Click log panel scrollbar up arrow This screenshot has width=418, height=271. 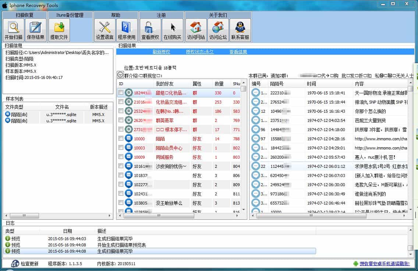411,230
